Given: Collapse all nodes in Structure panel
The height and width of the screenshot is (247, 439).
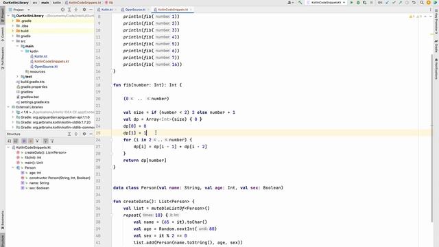Looking at the screenshot, I should pyautogui.click(x=76, y=134).
